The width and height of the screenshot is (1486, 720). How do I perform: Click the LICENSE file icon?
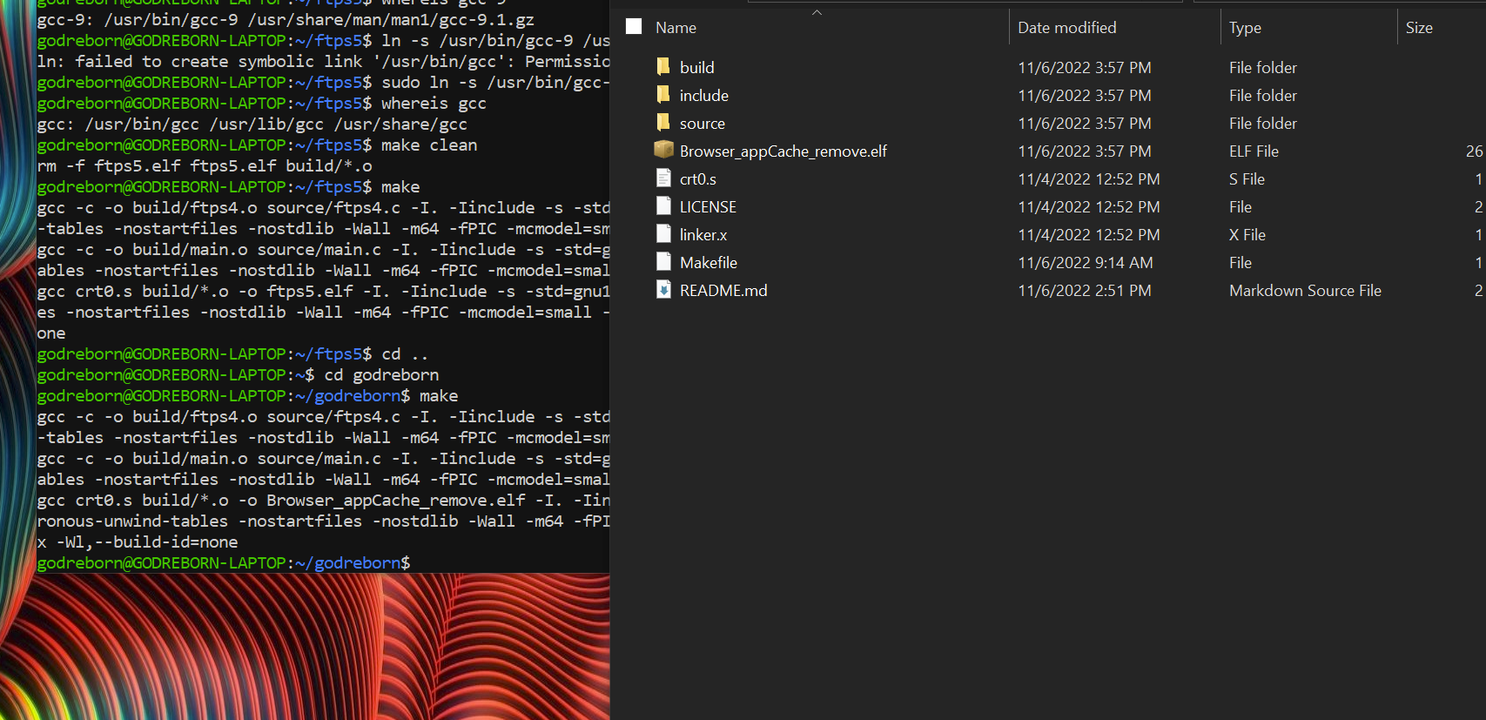coord(663,206)
